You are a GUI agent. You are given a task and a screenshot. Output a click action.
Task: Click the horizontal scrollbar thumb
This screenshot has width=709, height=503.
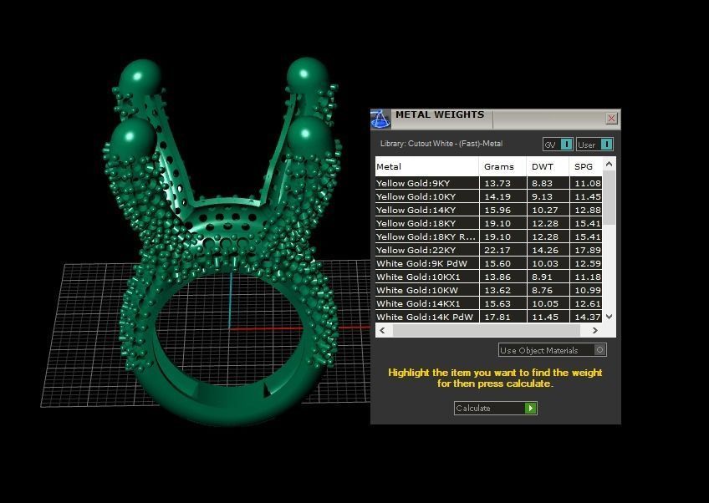pyautogui.click(x=486, y=330)
